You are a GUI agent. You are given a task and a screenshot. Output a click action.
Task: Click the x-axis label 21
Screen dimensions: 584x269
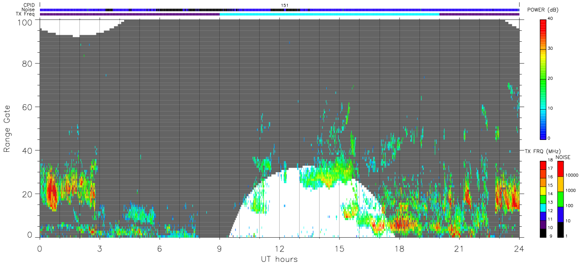tap(459, 249)
